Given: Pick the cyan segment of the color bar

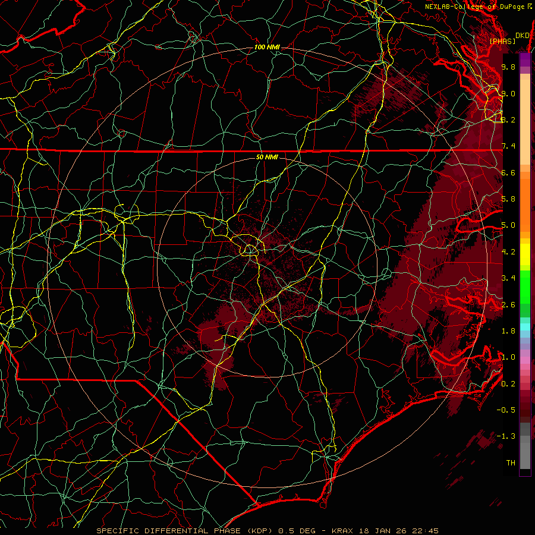Looking at the screenshot, I should [x=525, y=327].
